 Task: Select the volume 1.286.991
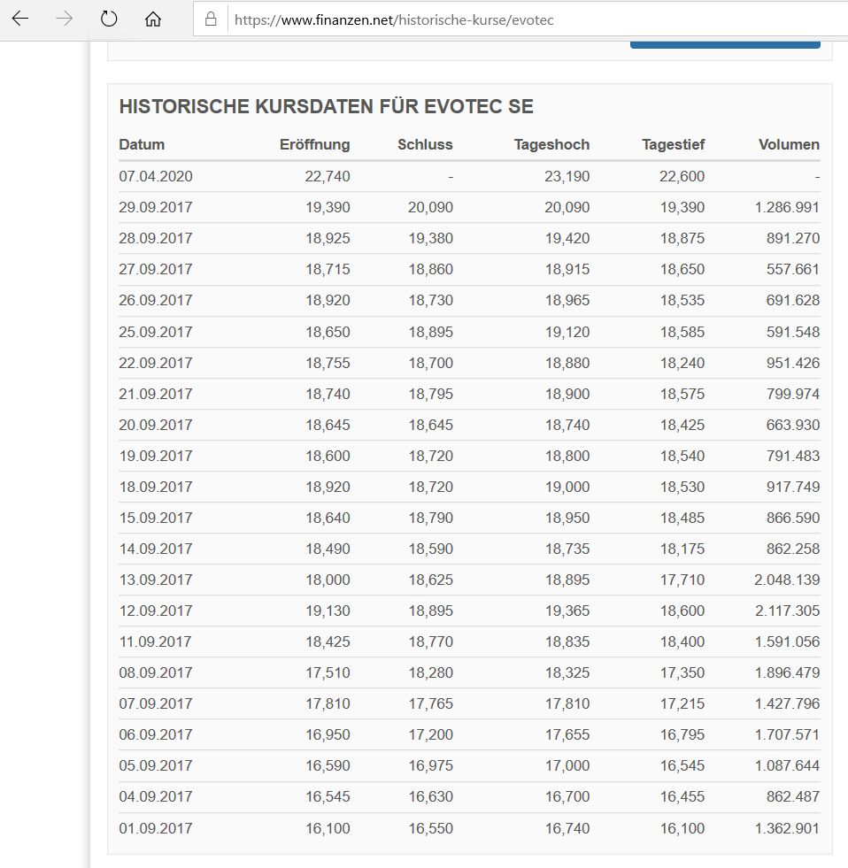tap(787, 207)
